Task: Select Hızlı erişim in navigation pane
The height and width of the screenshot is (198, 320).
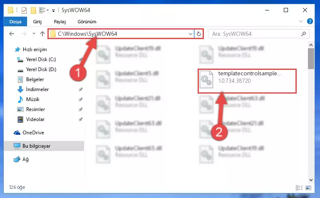Action: coord(35,49)
